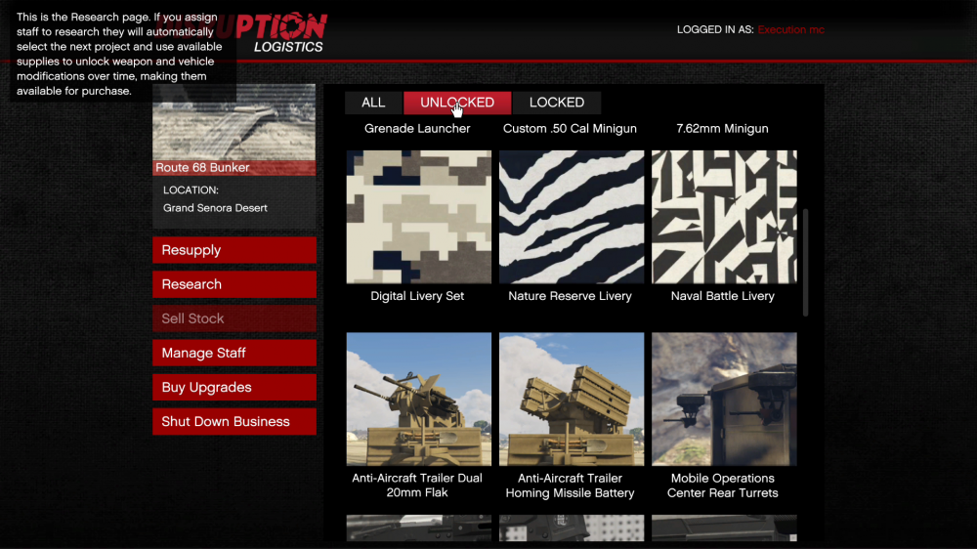The height and width of the screenshot is (549, 977).
Task: Click the Anti-Aircraft Trailer Homing Missile Battery caption
Action: (x=571, y=486)
